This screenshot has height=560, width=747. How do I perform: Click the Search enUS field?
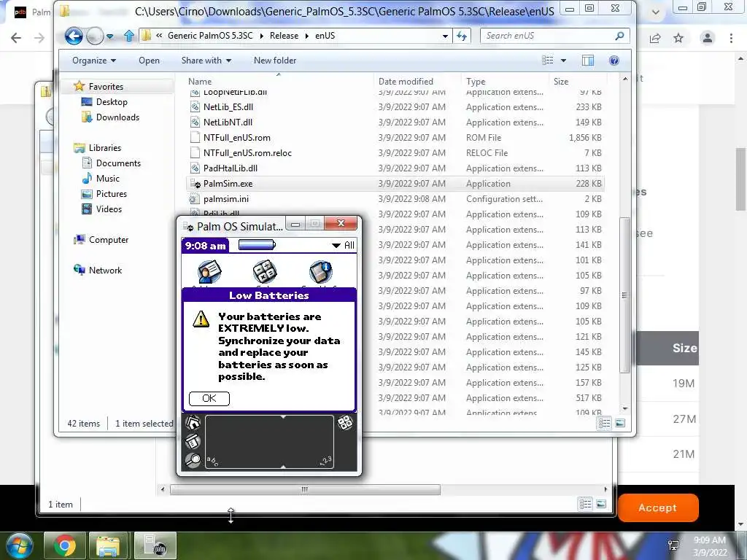555,36
